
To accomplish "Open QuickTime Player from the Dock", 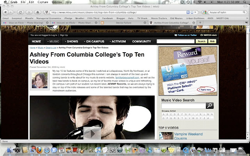I will coord(186,150).
